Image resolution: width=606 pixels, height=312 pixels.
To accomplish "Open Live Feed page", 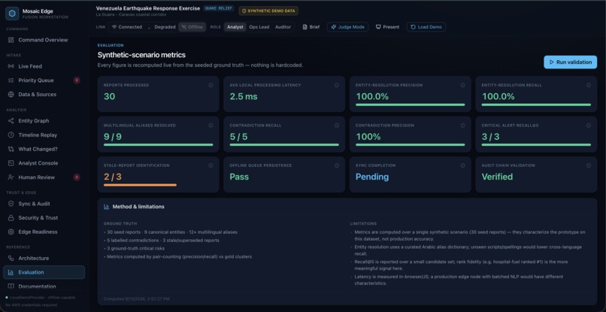I will point(44,66).
